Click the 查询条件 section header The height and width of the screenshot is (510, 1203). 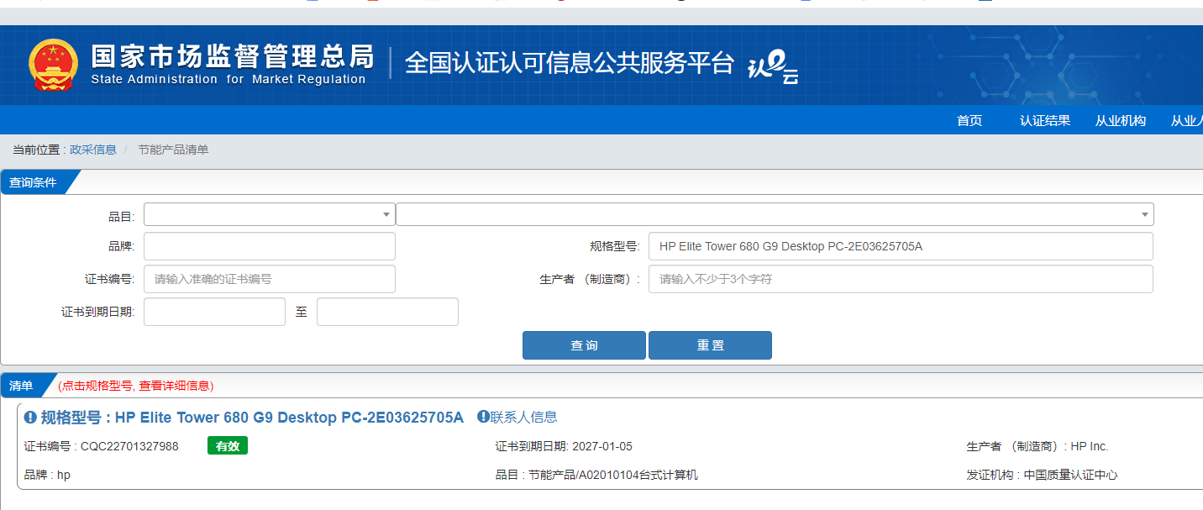coord(34,182)
